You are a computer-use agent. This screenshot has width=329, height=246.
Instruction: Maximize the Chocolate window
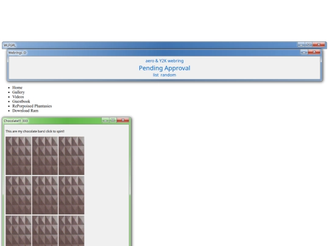tap(113, 120)
